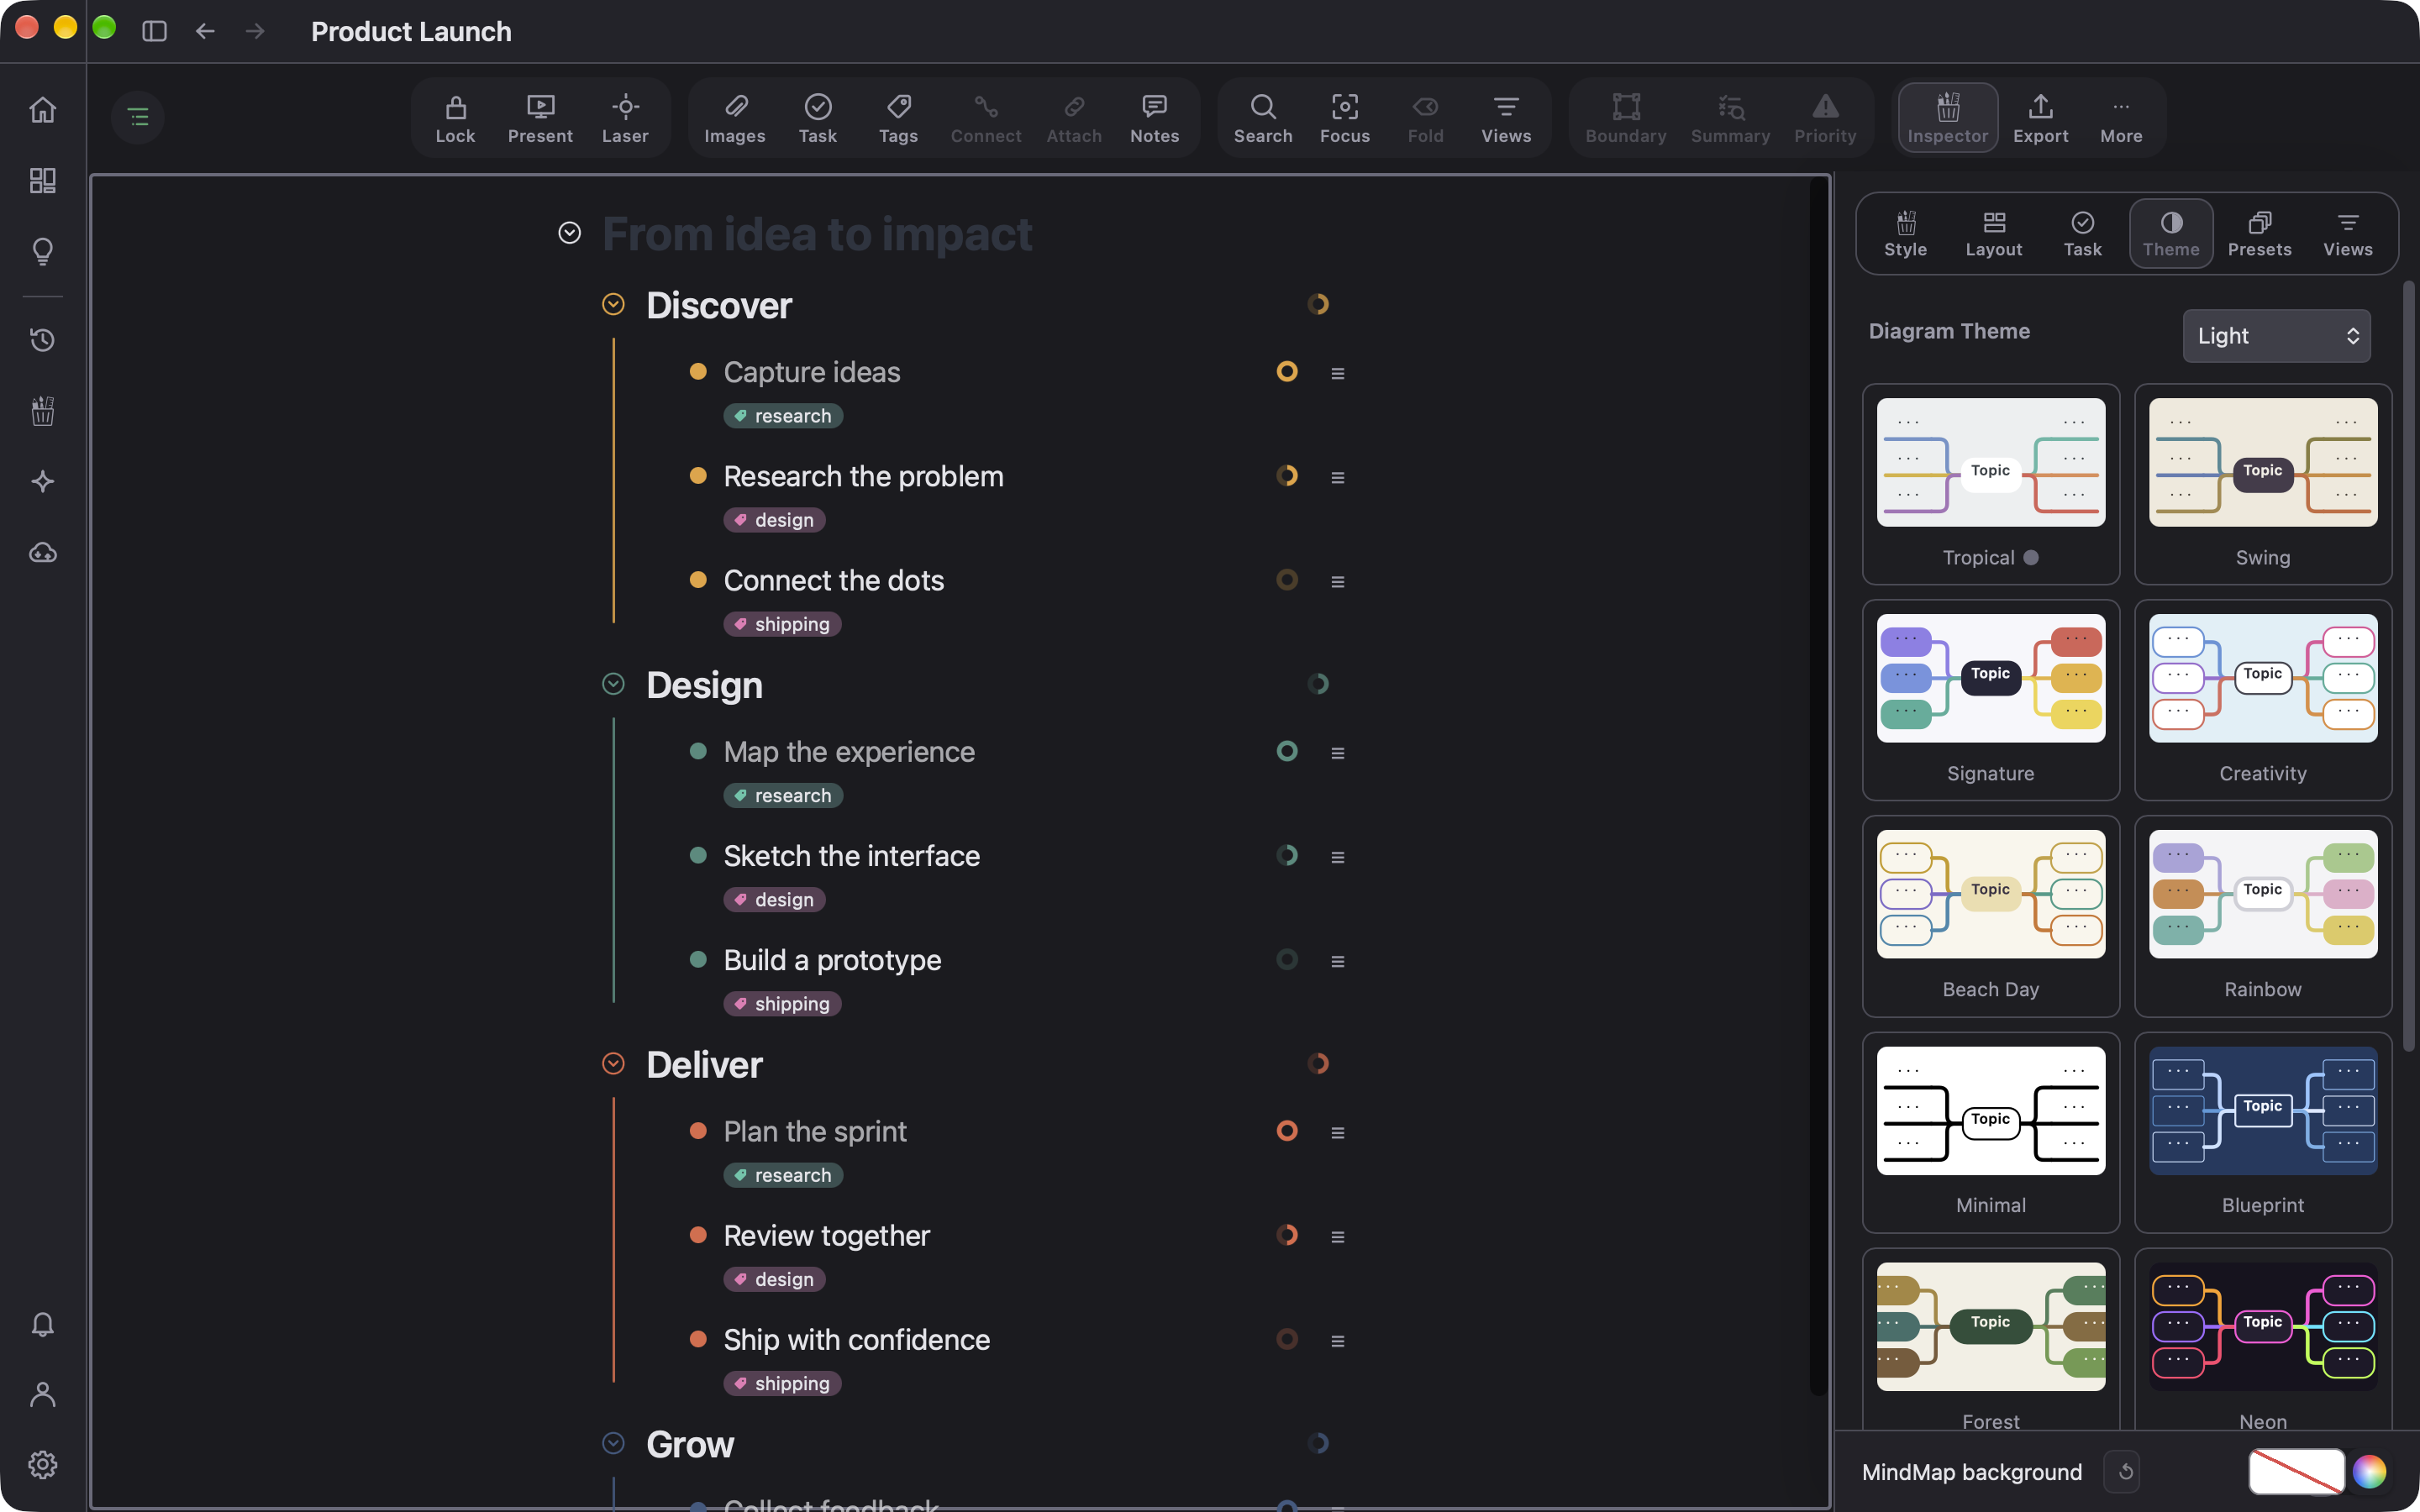
Task: Toggle the Inspector panel button
Action: (x=1947, y=118)
